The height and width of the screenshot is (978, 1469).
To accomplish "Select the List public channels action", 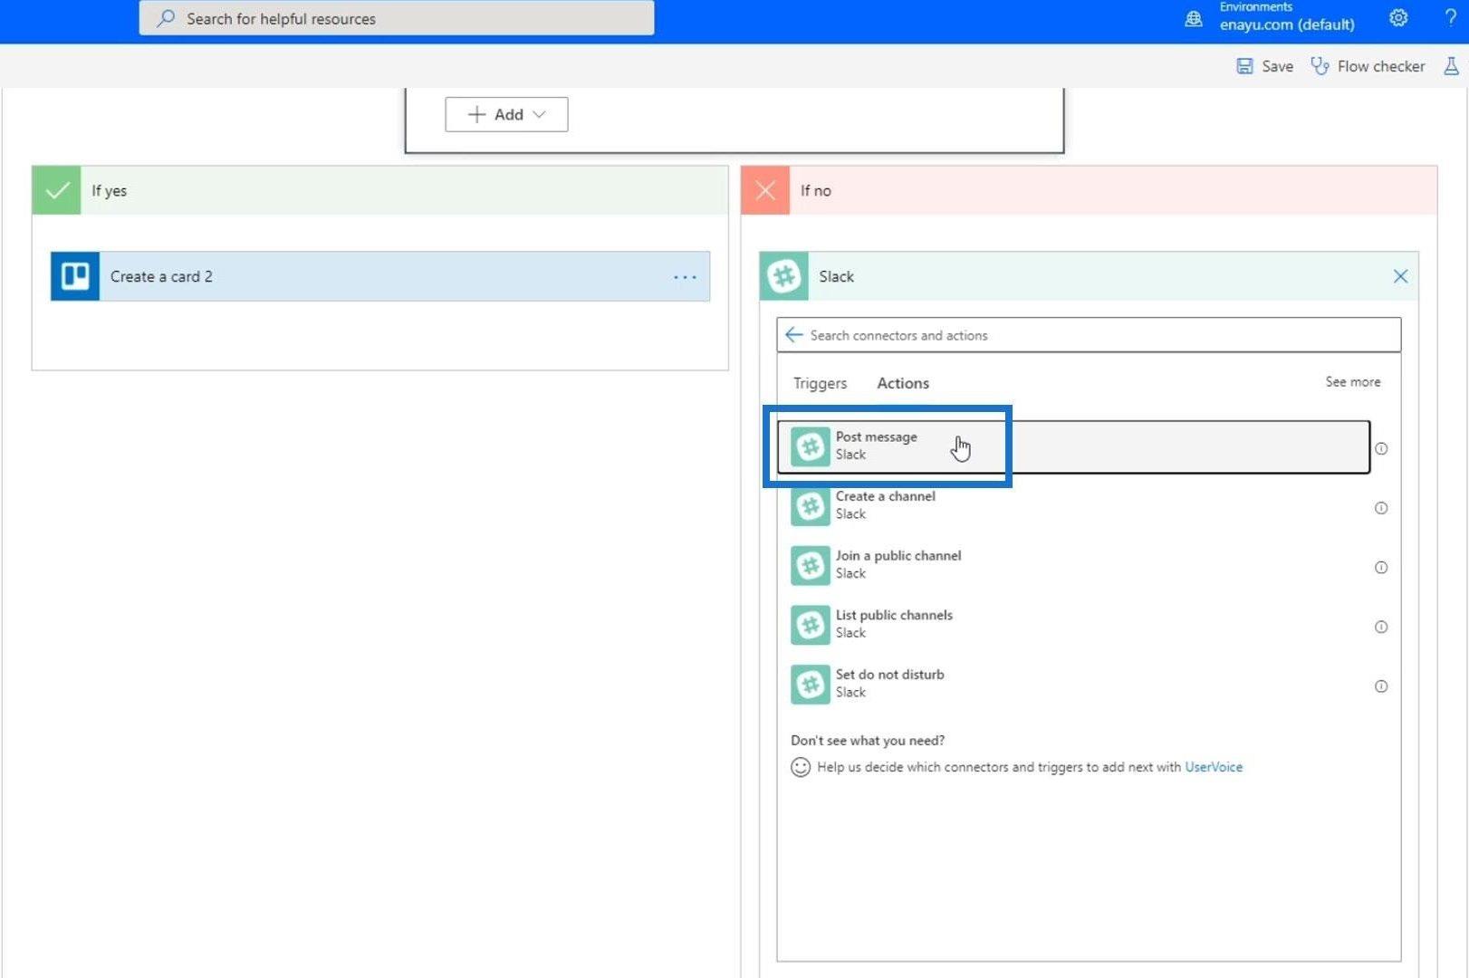I will pyautogui.click(x=1073, y=625).
